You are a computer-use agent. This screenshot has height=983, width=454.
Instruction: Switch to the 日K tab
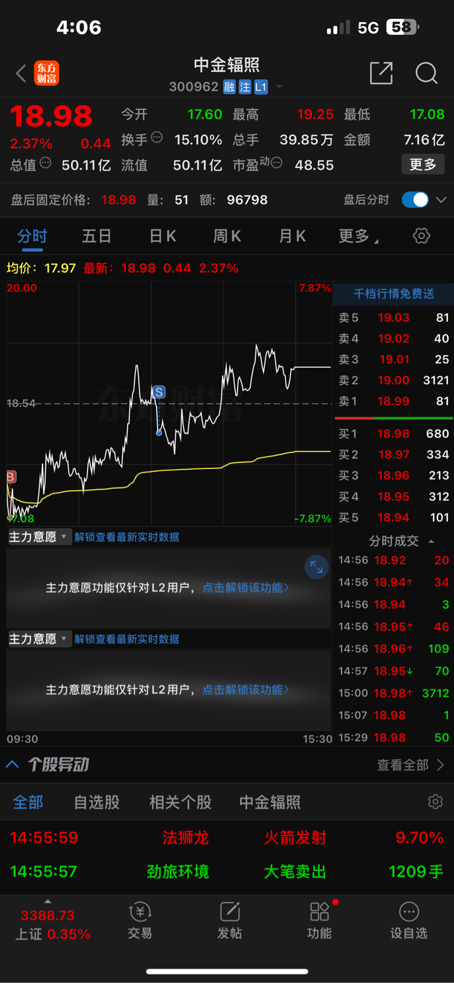click(163, 237)
